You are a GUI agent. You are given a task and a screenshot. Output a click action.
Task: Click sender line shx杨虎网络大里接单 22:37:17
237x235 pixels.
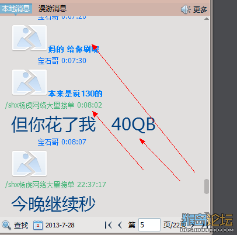point(55,185)
